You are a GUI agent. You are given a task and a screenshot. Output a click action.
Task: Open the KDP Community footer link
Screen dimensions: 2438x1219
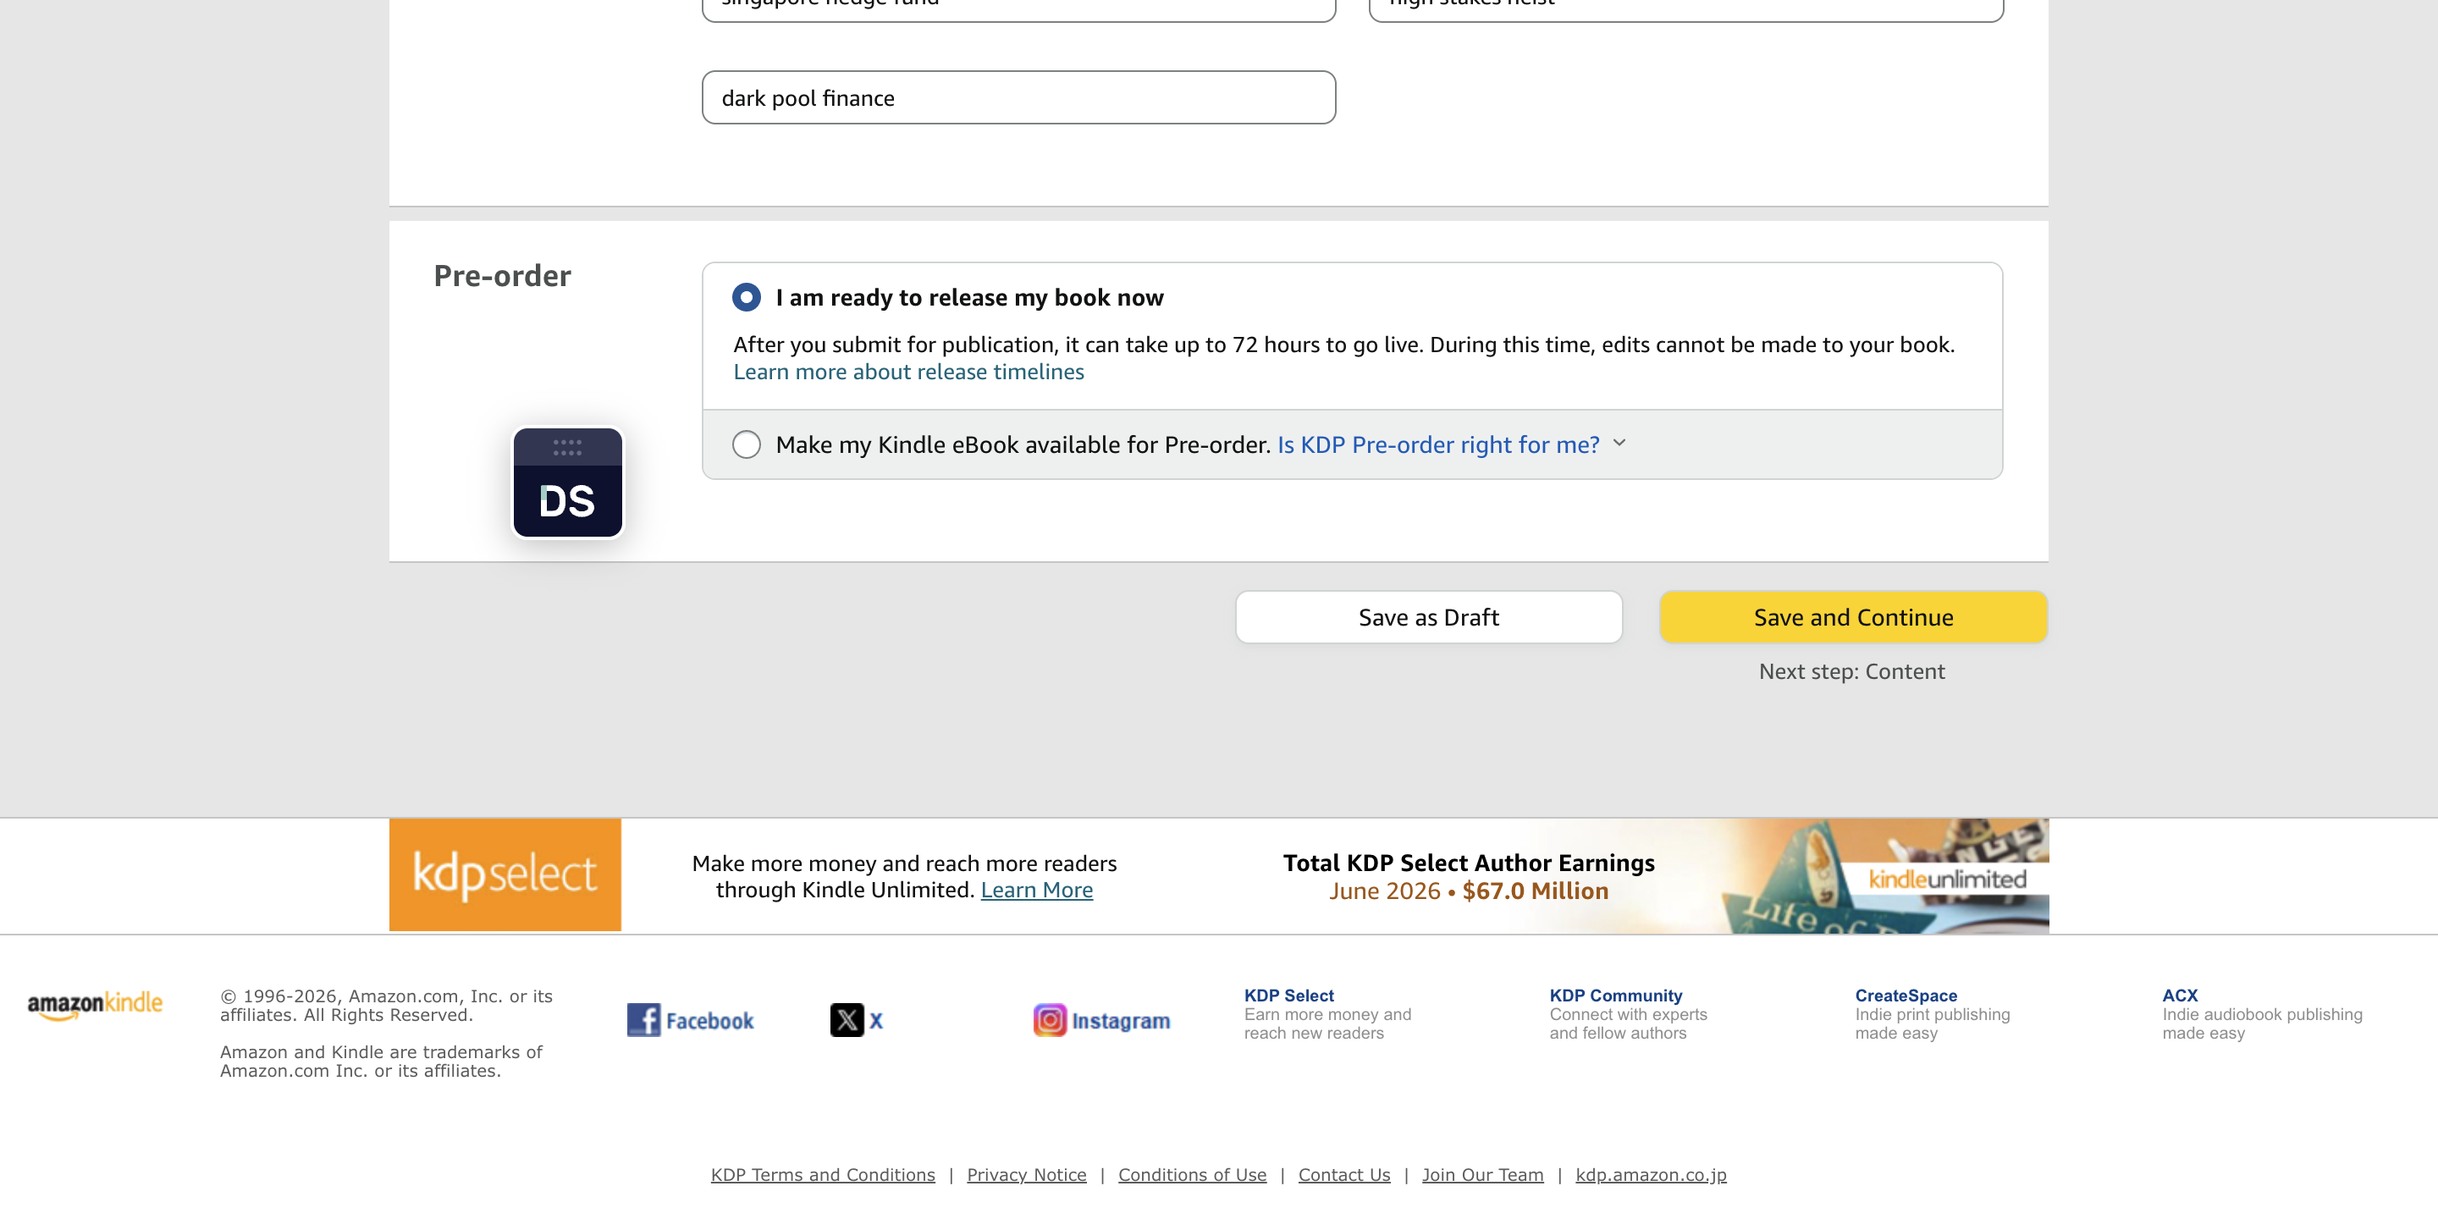point(1615,996)
